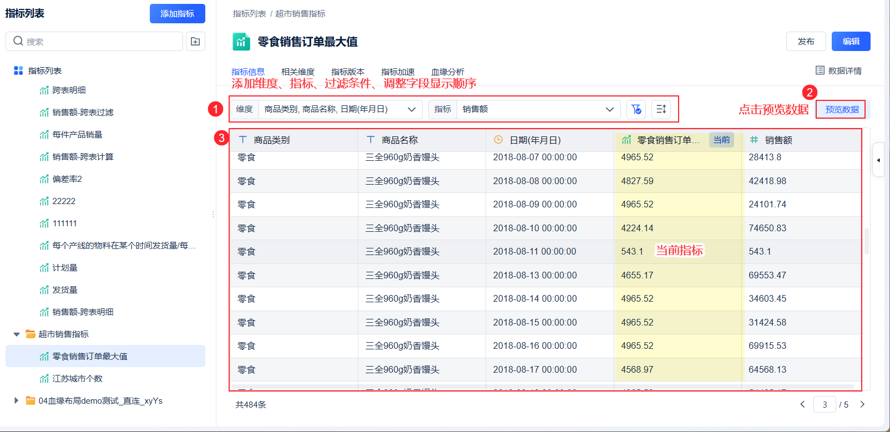Click the chart icon beside 发货量

point(44,290)
